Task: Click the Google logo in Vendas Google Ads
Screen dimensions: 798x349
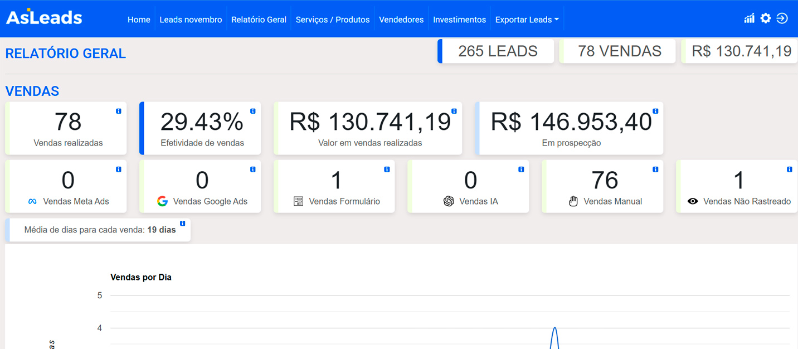Action: coord(162,201)
